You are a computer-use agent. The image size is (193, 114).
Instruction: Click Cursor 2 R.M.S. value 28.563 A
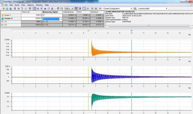(x=83, y=18)
